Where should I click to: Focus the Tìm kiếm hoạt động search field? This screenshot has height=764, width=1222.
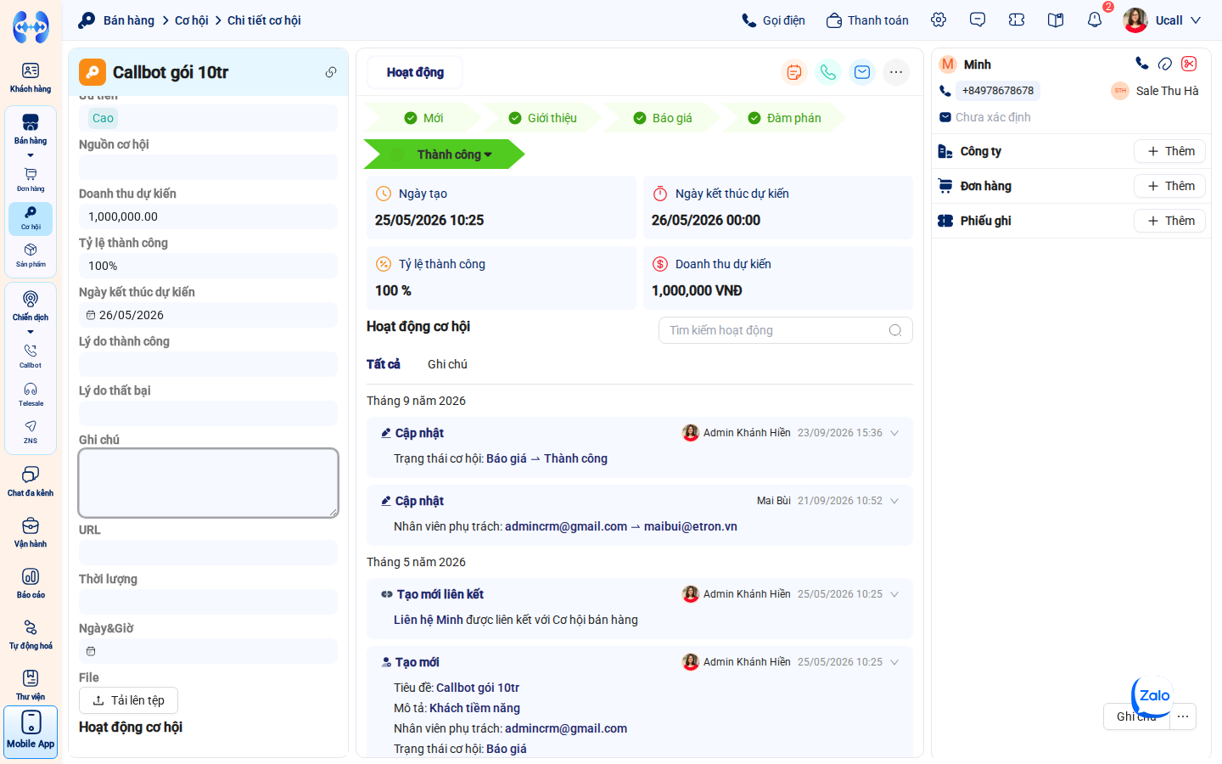786,330
